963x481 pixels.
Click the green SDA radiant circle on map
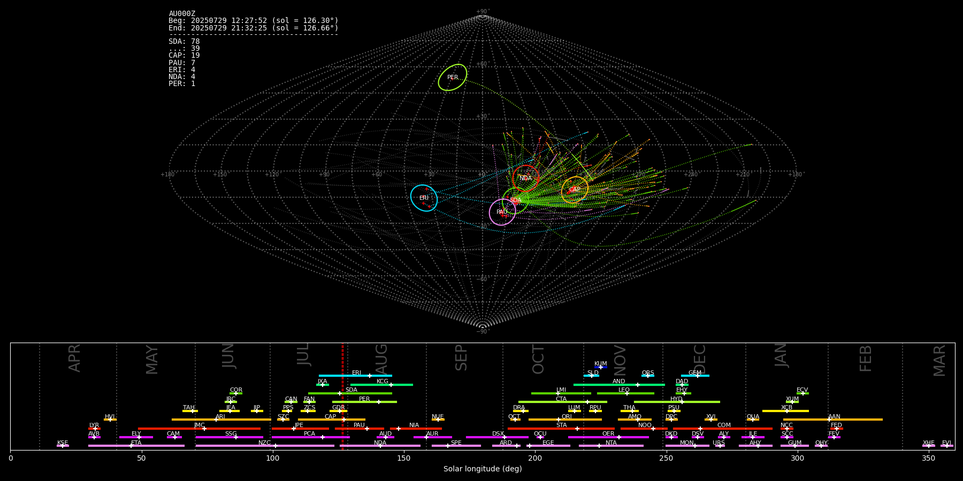515,200
